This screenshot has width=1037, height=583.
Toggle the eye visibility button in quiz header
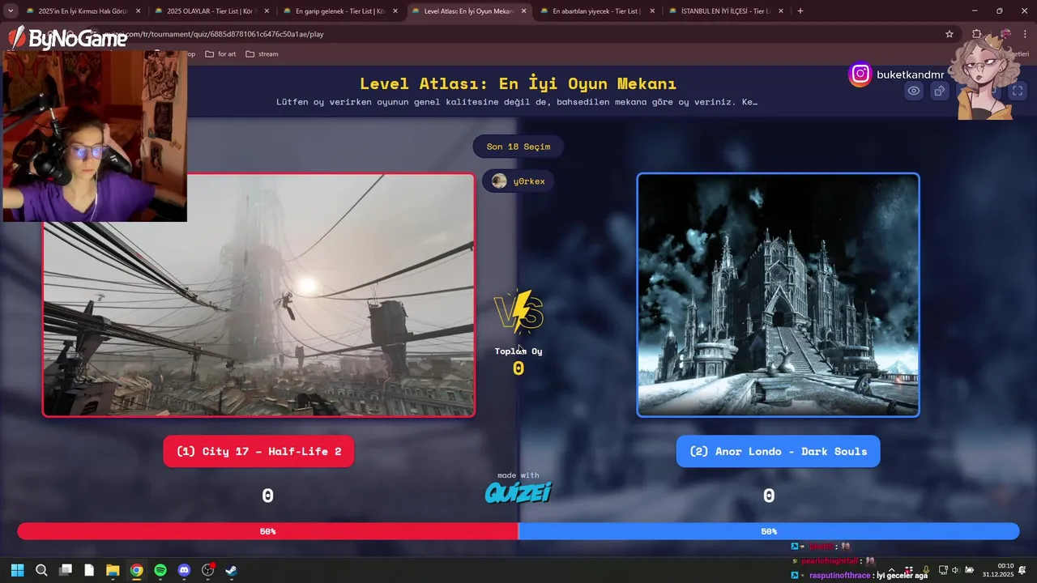914,91
